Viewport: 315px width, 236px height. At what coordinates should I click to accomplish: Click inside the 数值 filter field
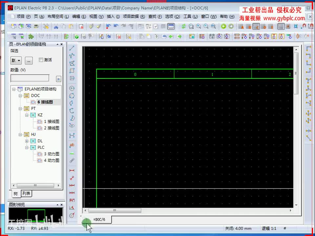tap(30, 78)
